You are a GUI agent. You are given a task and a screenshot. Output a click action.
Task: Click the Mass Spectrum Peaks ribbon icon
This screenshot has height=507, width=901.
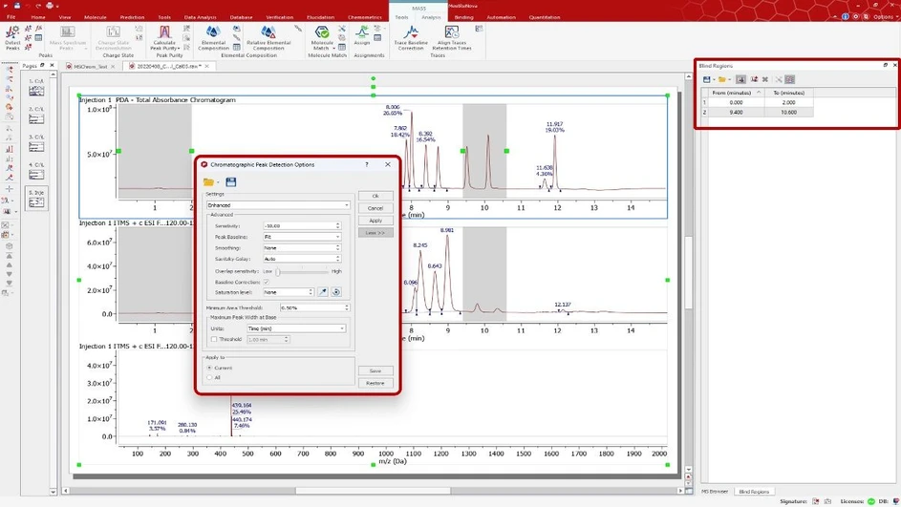click(68, 32)
